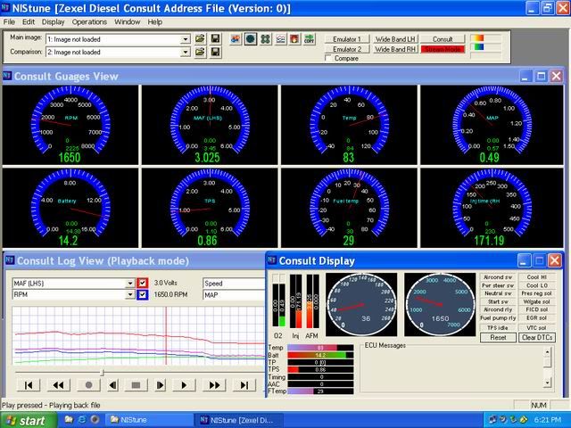Image resolution: width=571 pixels, height=428 pixels.
Task: Click the Battery gauge
Action: click(70, 208)
